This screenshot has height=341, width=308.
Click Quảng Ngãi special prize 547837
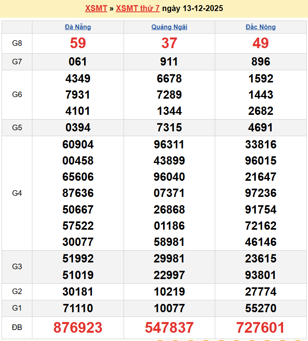(x=169, y=328)
